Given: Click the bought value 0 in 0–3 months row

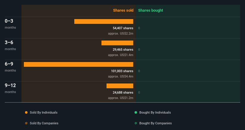Looking at the screenshot, I should [x=139, y=28].
